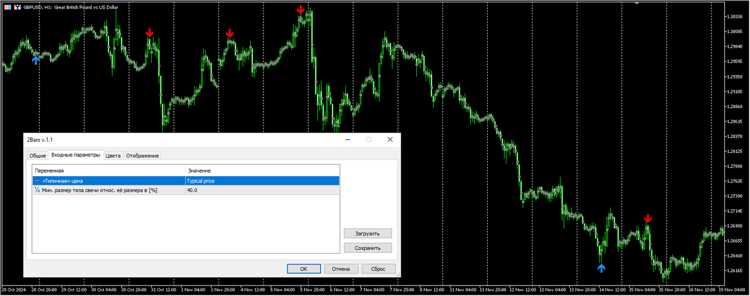The width and height of the screenshot is (750, 296).
Task: Click the chart shift triangle marker at top
Action: click(x=637, y=3)
